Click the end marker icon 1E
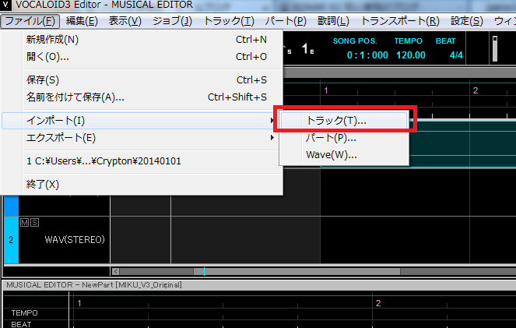The width and height of the screenshot is (516, 328). point(307,49)
